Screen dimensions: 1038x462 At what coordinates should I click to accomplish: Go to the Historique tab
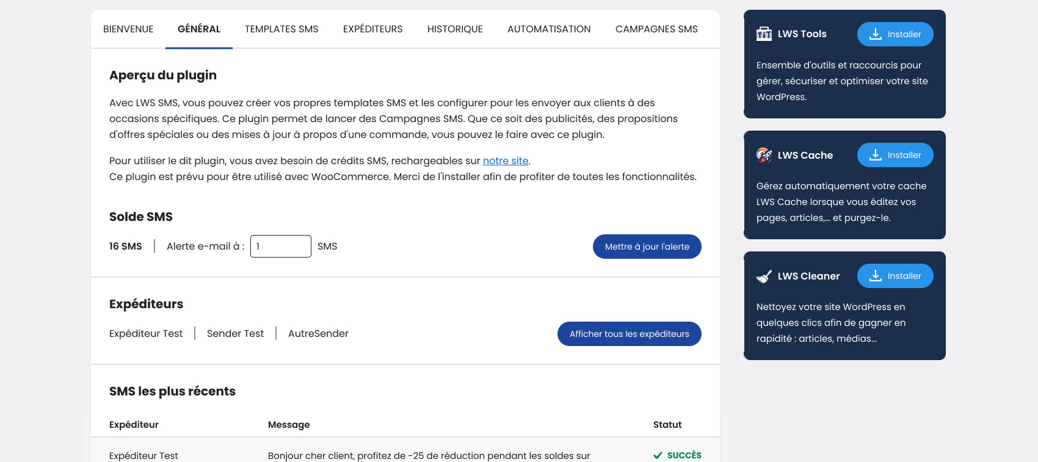pyautogui.click(x=455, y=29)
